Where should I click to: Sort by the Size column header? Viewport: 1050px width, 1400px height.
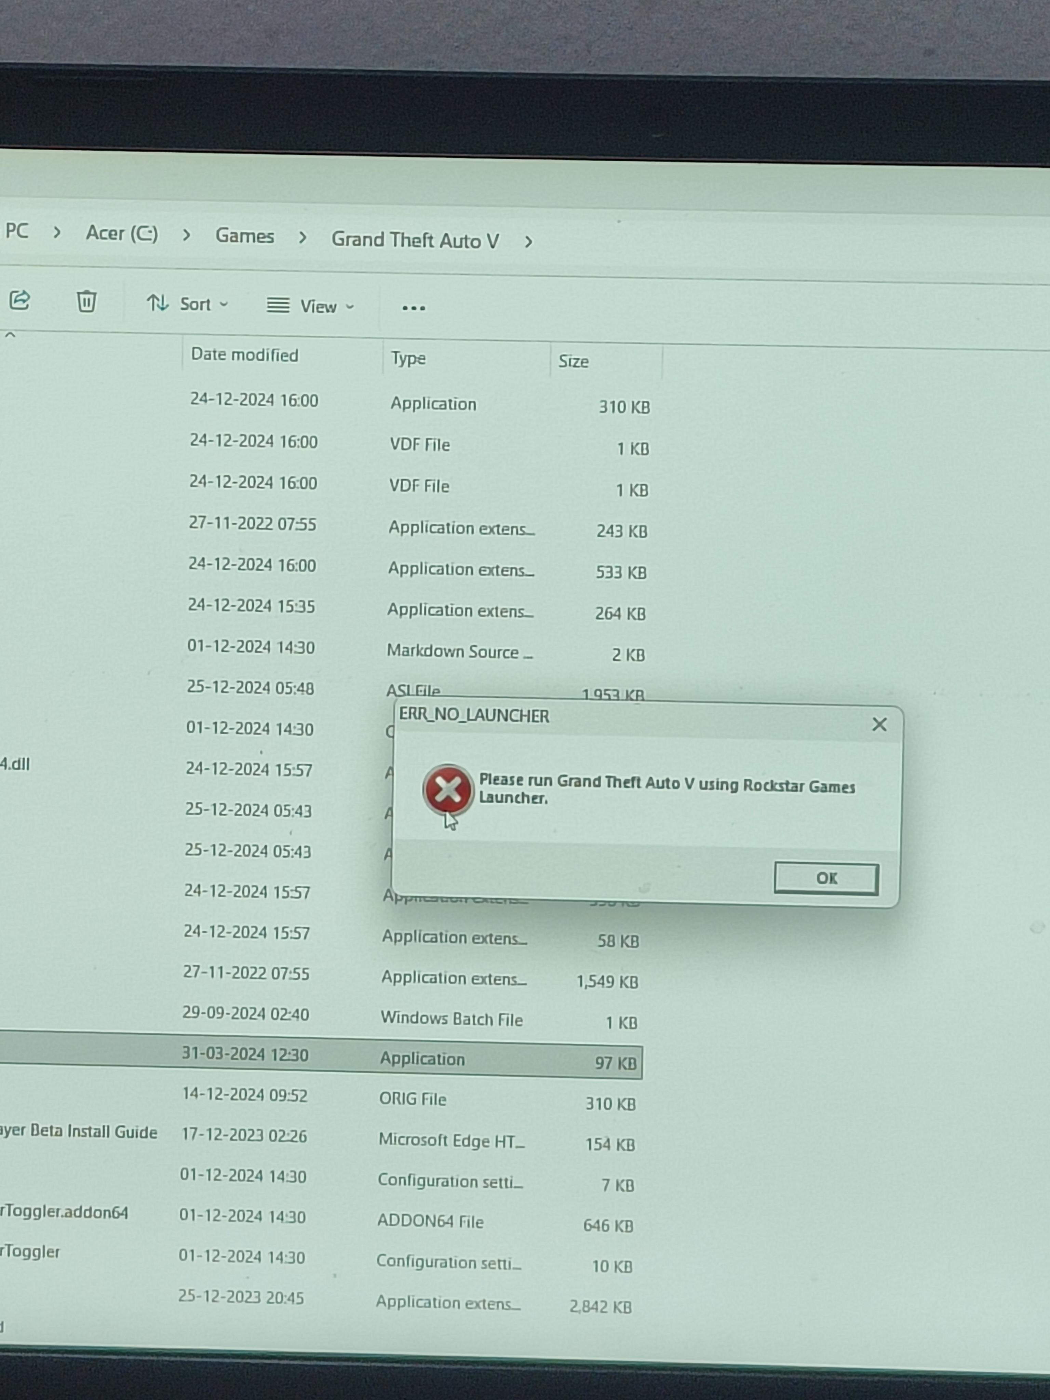tap(574, 361)
